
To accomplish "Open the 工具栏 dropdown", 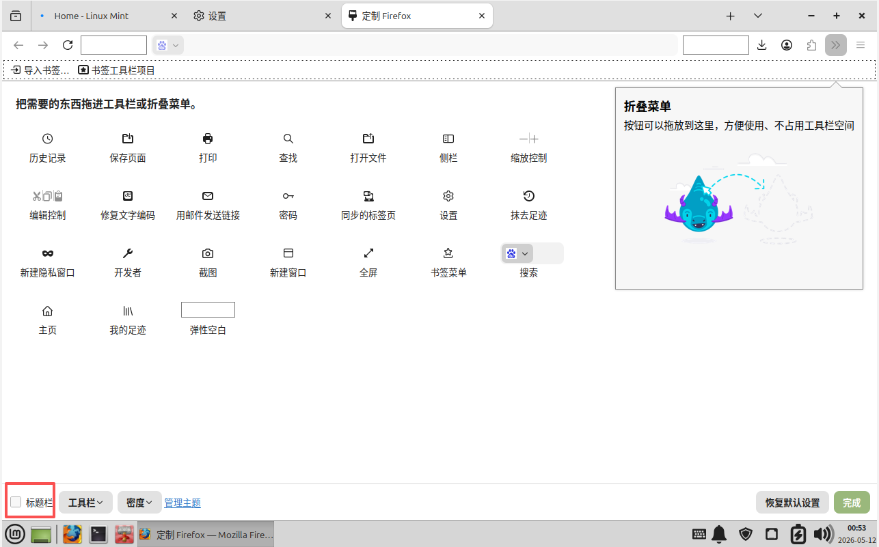I will click(x=85, y=503).
